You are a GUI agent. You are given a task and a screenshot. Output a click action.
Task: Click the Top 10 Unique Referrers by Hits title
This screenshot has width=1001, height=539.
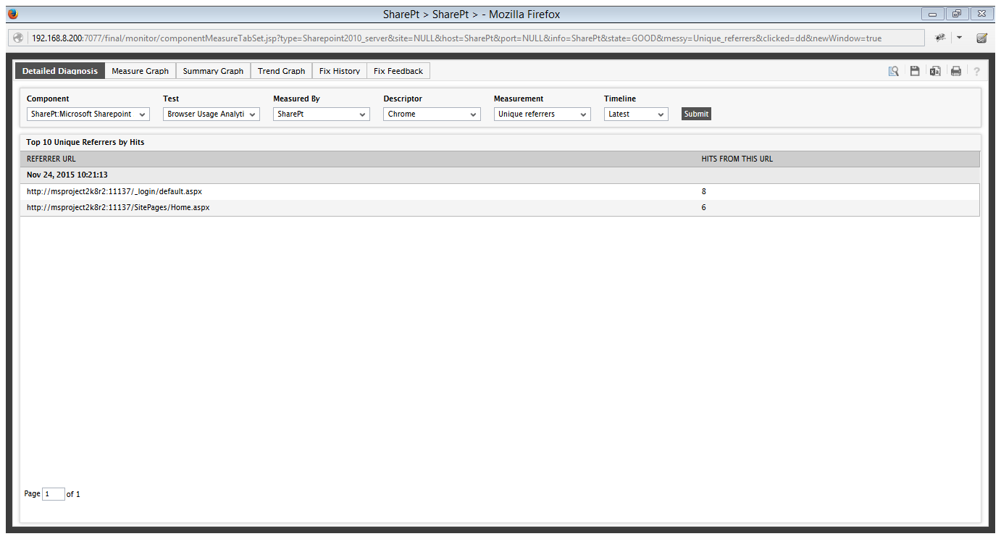click(85, 142)
